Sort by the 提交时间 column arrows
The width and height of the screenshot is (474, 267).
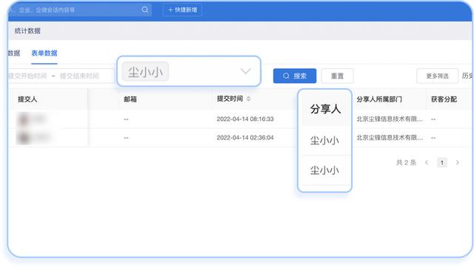point(249,99)
